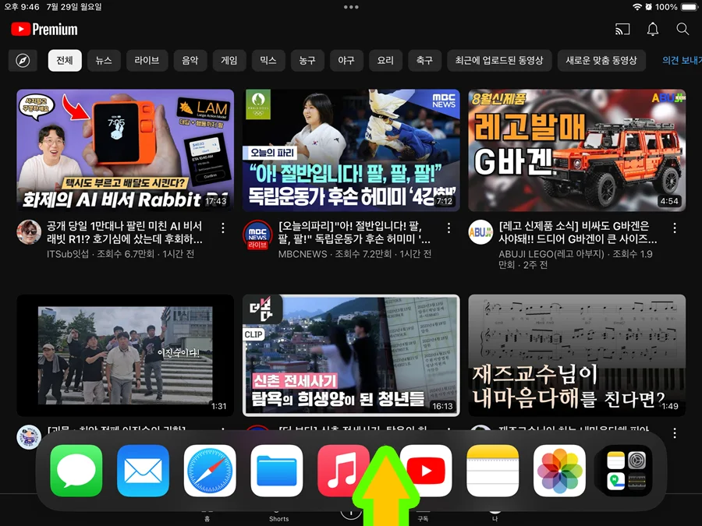Select the 최근에 업로드된 동영상 chip
702x526 pixels.
[499, 60]
